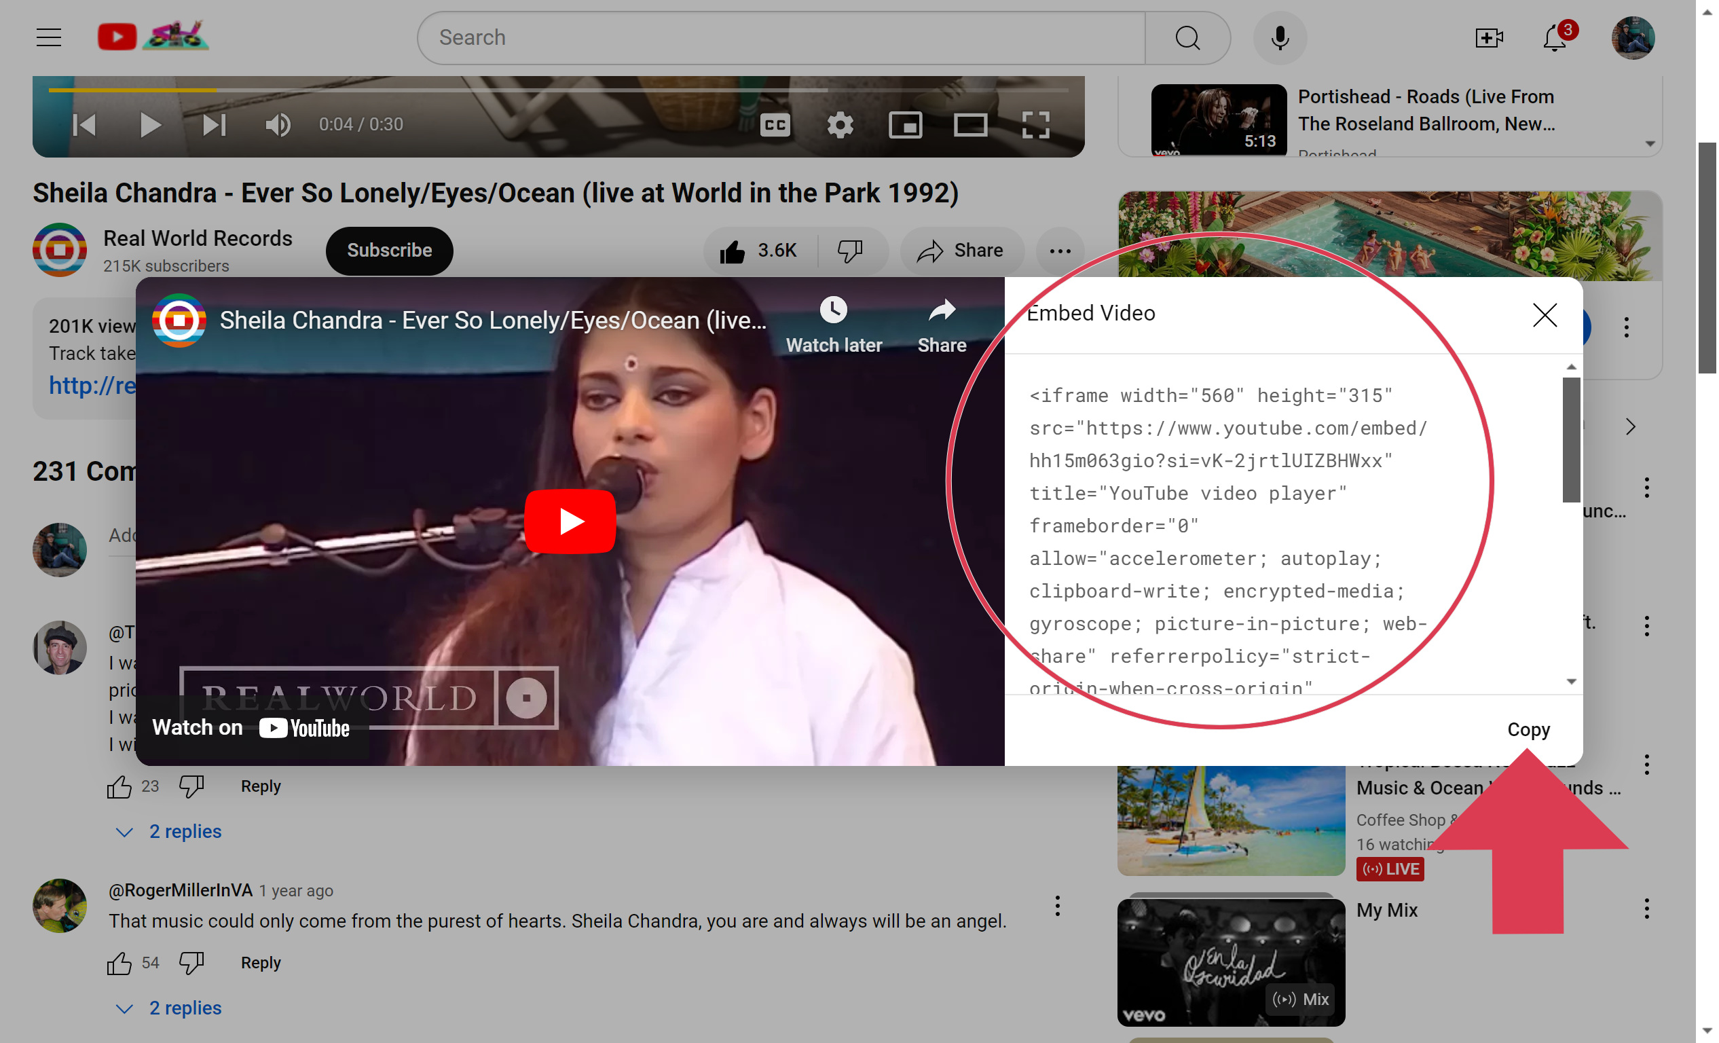Image resolution: width=1719 pixels, height=1043 pixels.
Task: Click Watch on YouTube in preview
Action: (252, 728)
